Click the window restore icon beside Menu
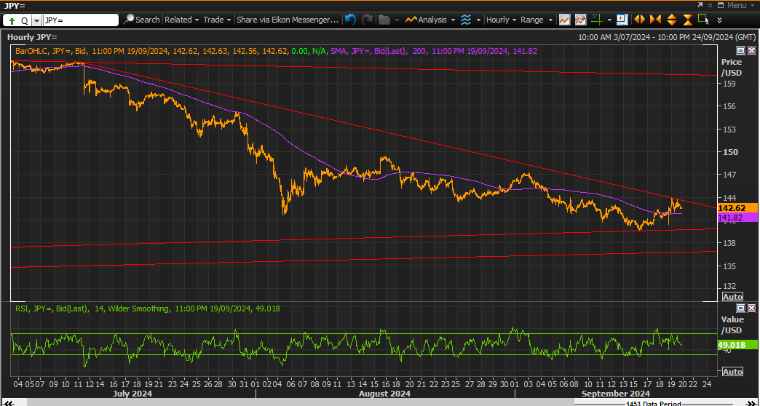Image resolution: width=760 pixels, height=406 pixels. [720, 5]
